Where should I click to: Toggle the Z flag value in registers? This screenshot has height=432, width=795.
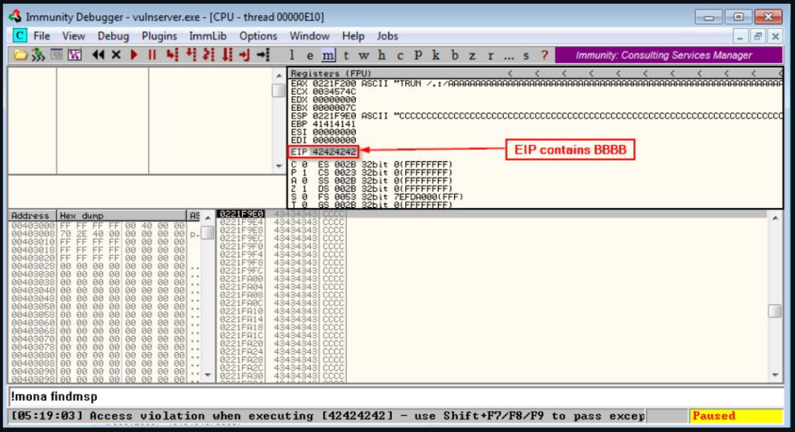click(x=303, y=188)
